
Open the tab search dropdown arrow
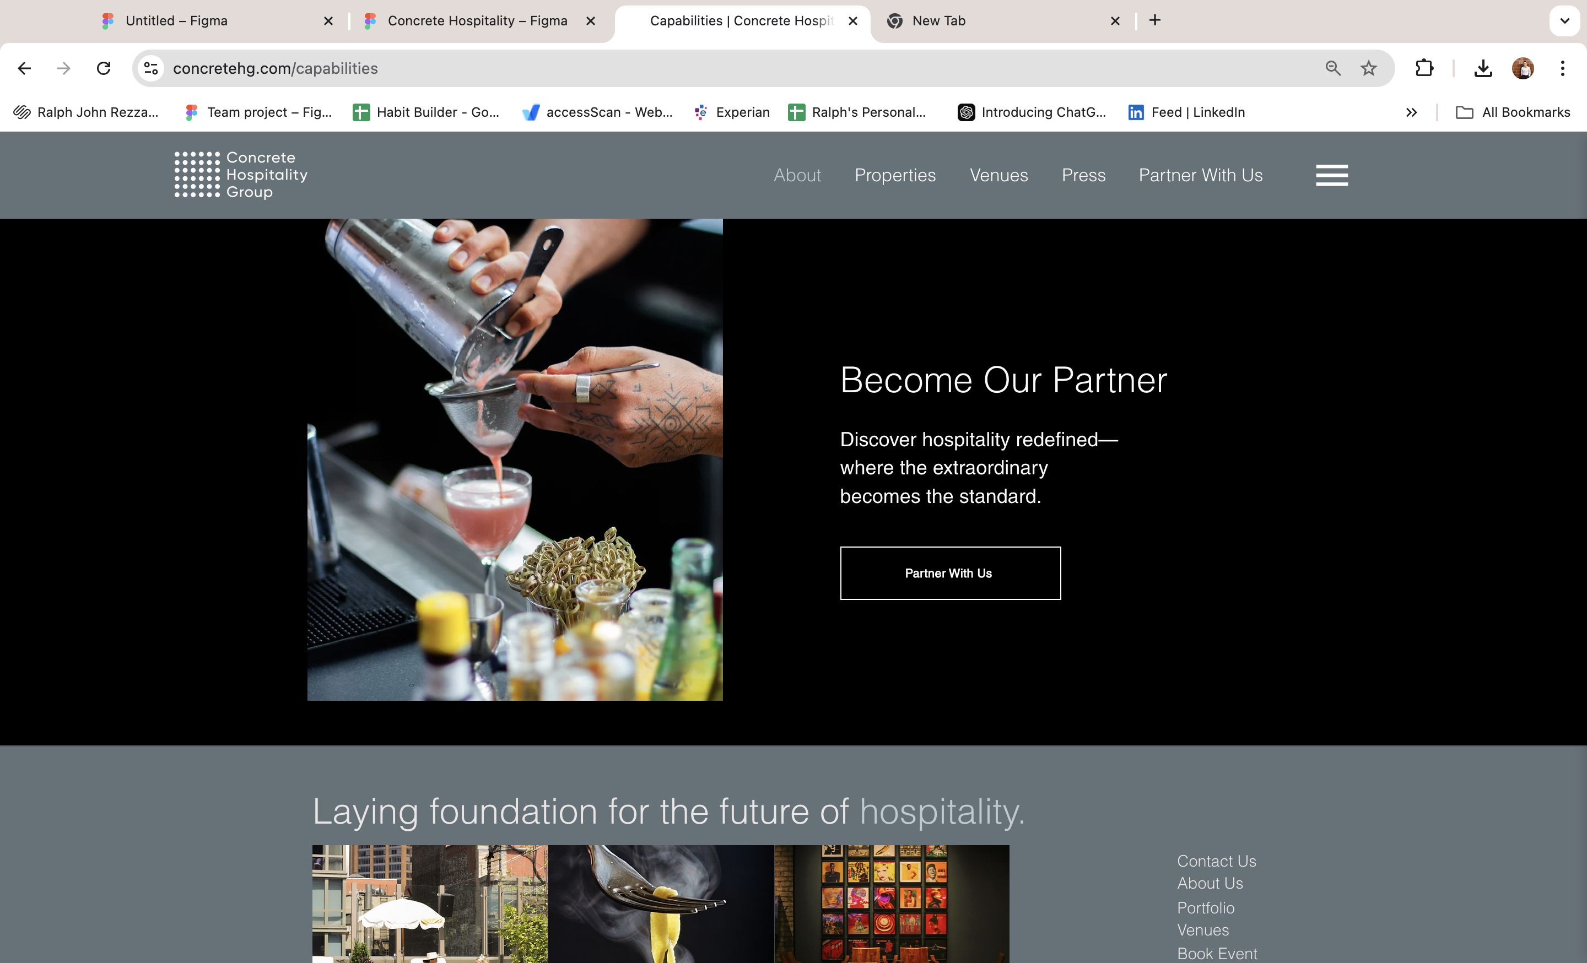1564,20
